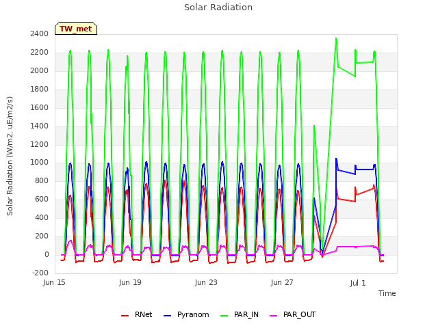438x328 pixels.
Task: Click the Jun 15 x-axis tick label
Action: pyautogui.click(x=54, y=282)
